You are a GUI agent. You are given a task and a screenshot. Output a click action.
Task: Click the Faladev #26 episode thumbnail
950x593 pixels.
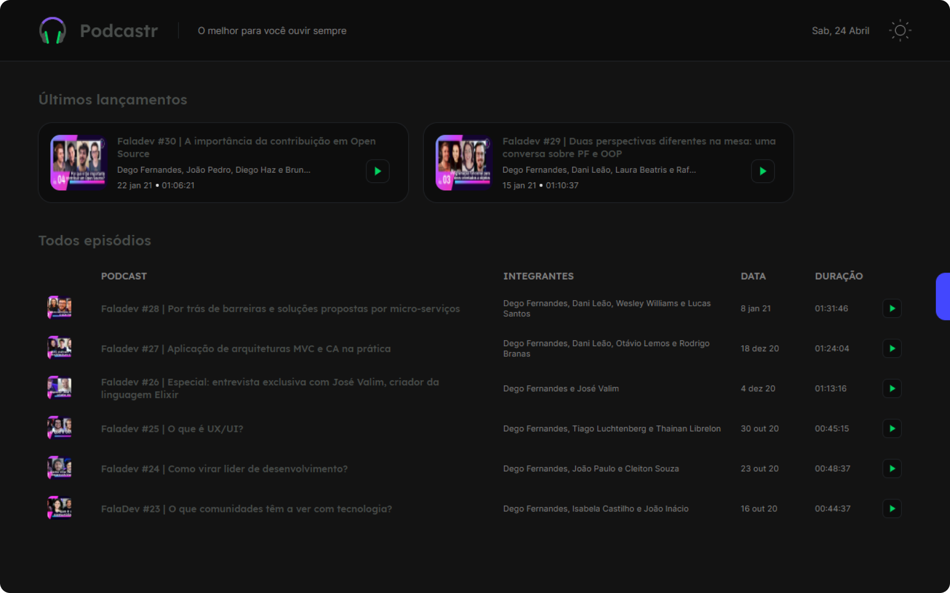pyautogui.click(x=59, y=388)
